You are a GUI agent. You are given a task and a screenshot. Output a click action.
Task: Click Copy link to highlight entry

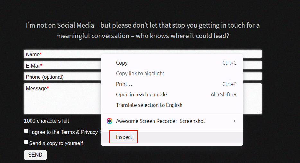point(172,73)
